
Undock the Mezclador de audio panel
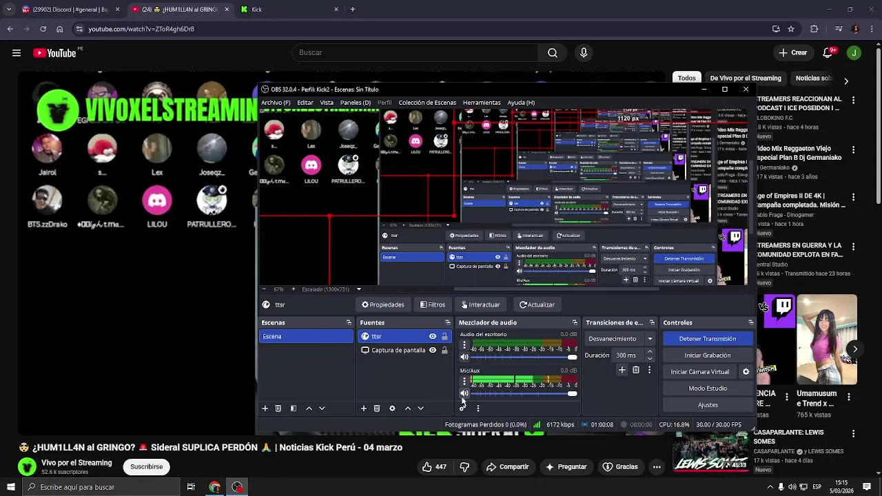[575, 323]
